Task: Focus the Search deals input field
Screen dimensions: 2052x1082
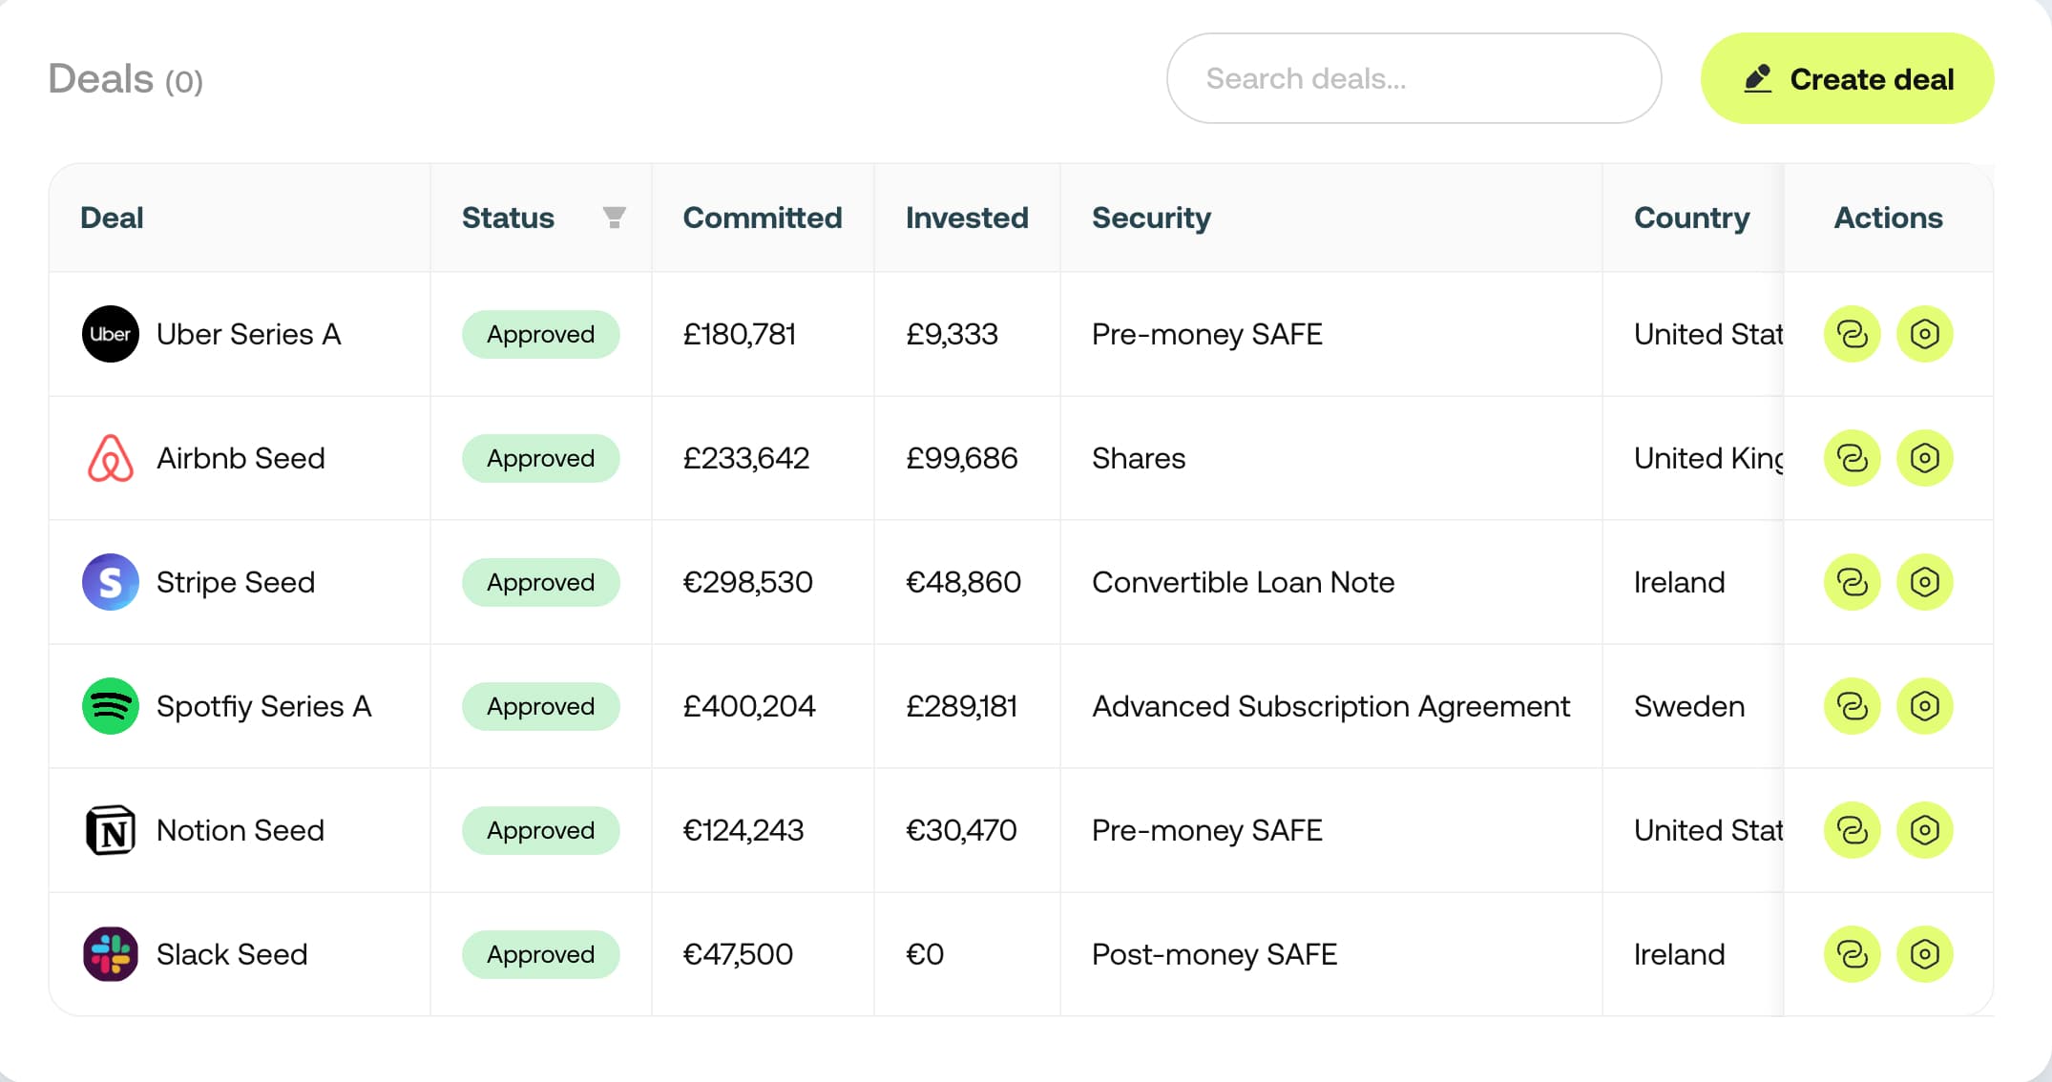Action: point(1413,78)
